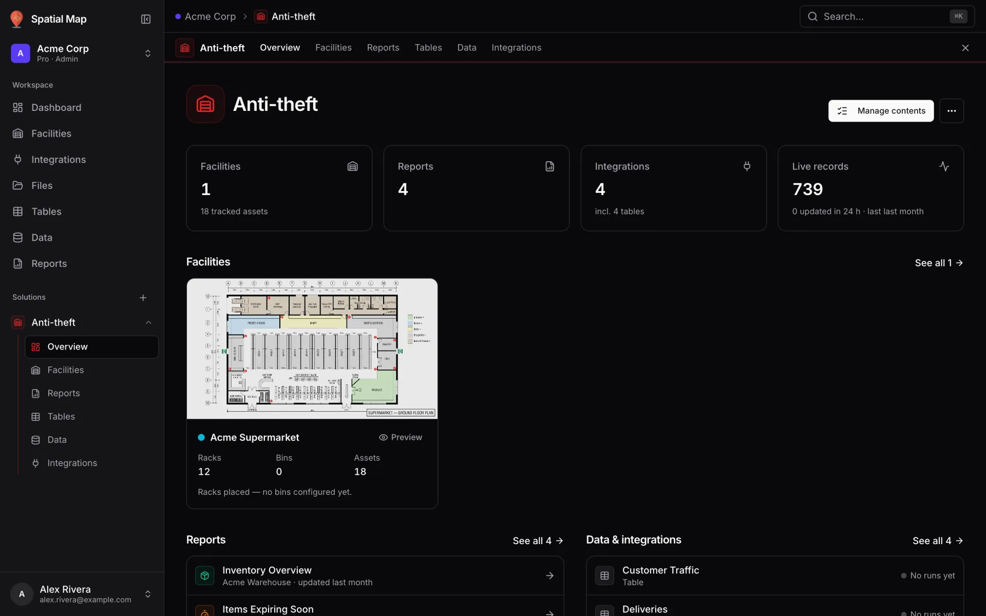Click the Inventory Overview box icon
986x616 pixels.
click(204, 576)
